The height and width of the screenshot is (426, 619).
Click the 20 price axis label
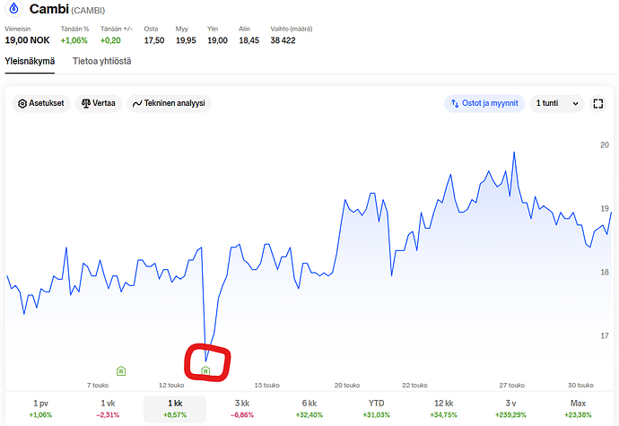605,145
